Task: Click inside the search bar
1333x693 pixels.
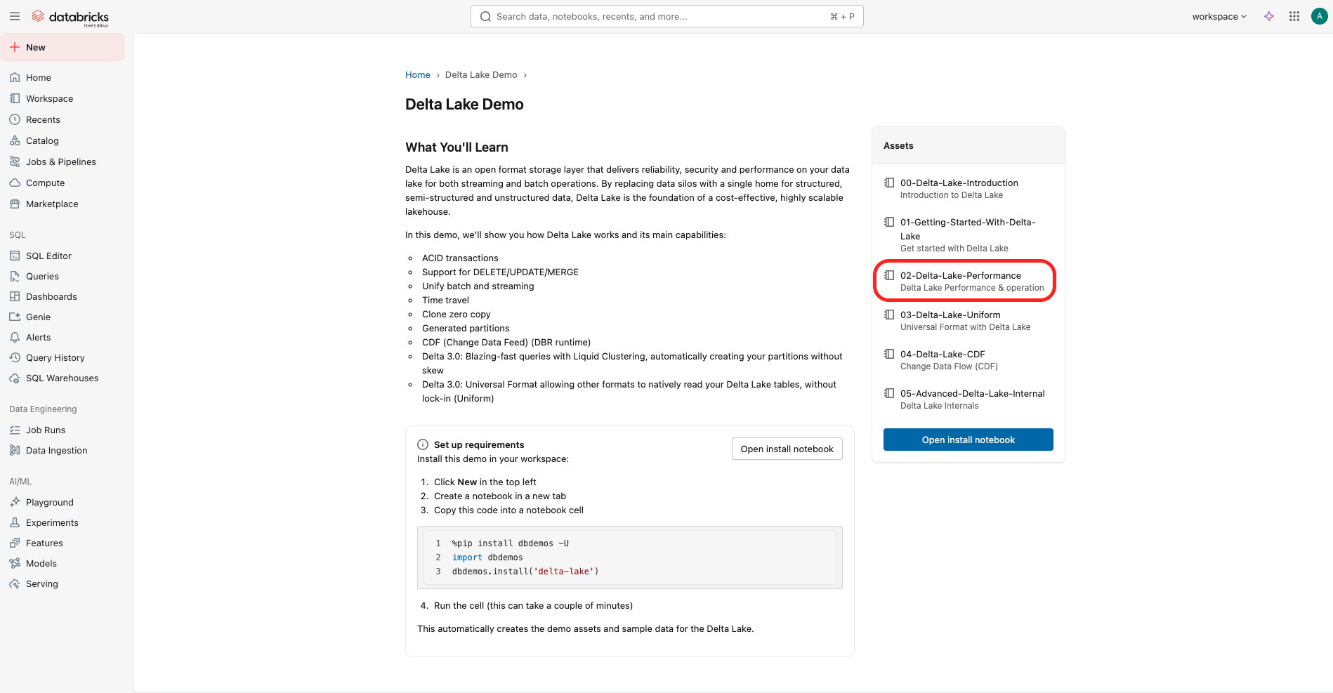Action: click(x=666, y=15)
